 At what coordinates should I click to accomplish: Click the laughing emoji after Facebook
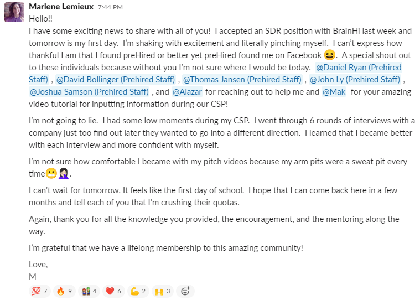point(330,55)
